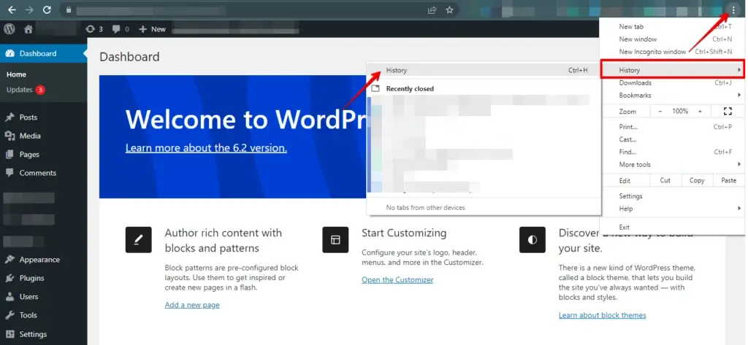Click the 100% zoom value
Screen dimensions: 748x345
tap(680, 111)
